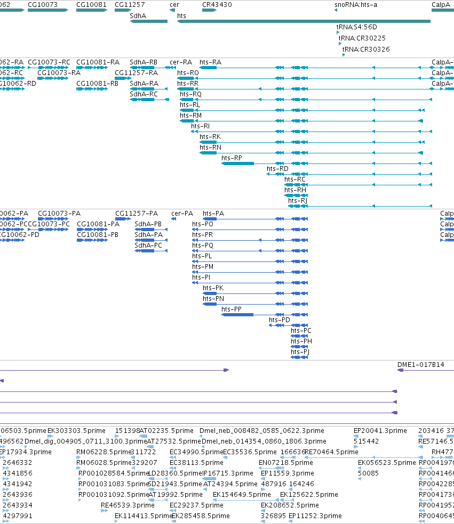Select the CalpA gene label
Viewport: 454px width, 524px height.
(441, 5)
